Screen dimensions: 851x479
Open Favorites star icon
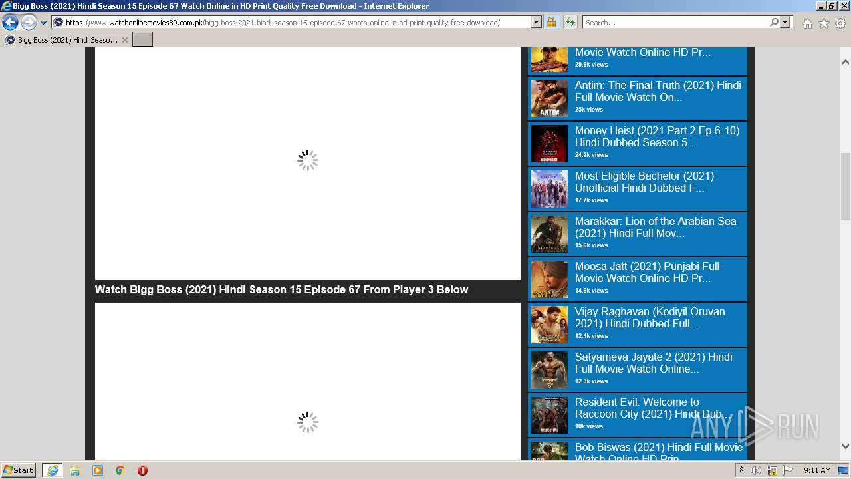[824, 23]
